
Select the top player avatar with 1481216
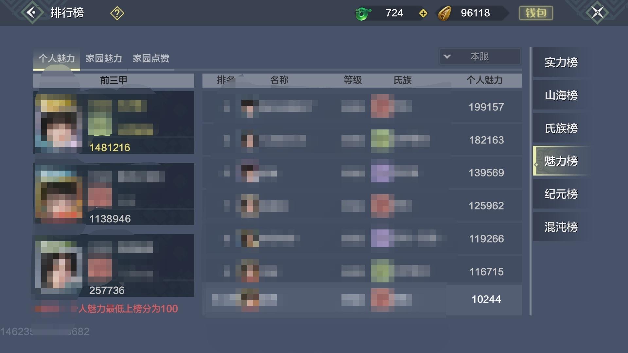tap(59, 123)
